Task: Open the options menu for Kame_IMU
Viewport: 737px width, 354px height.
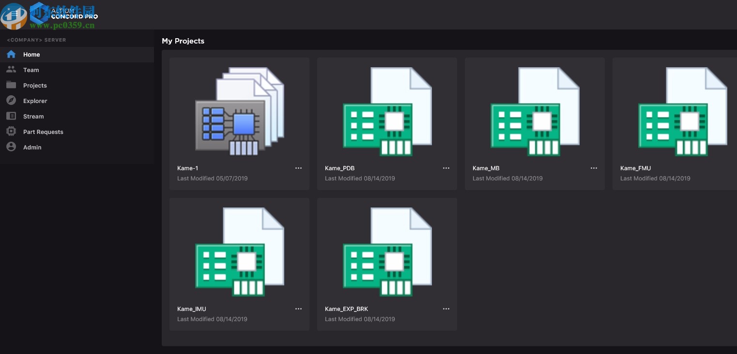Action: [x=298, y=309]
